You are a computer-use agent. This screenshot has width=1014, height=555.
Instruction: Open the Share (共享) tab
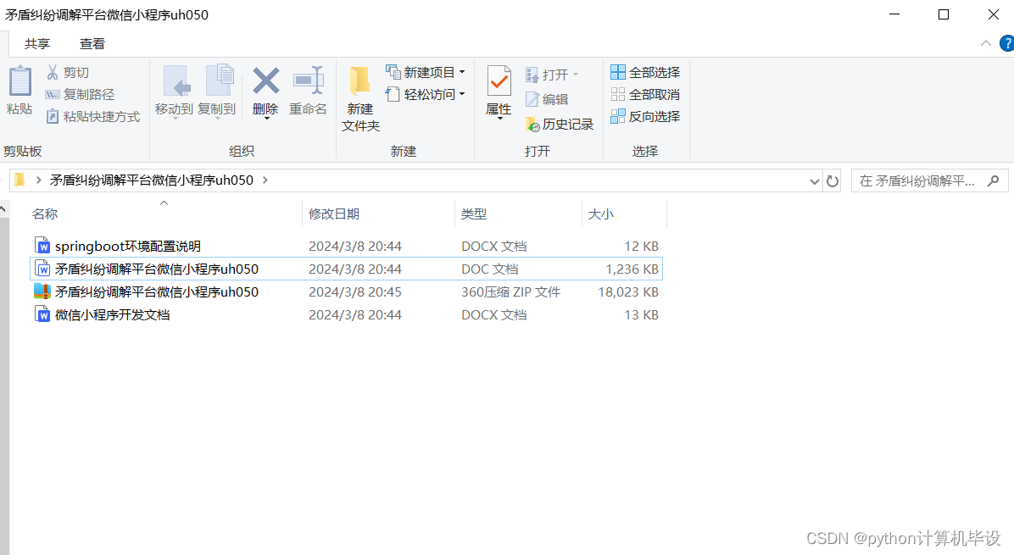click(36, 44)
